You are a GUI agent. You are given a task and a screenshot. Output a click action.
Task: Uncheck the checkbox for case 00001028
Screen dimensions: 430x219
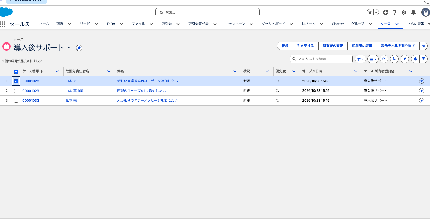[x=16, y=81]
